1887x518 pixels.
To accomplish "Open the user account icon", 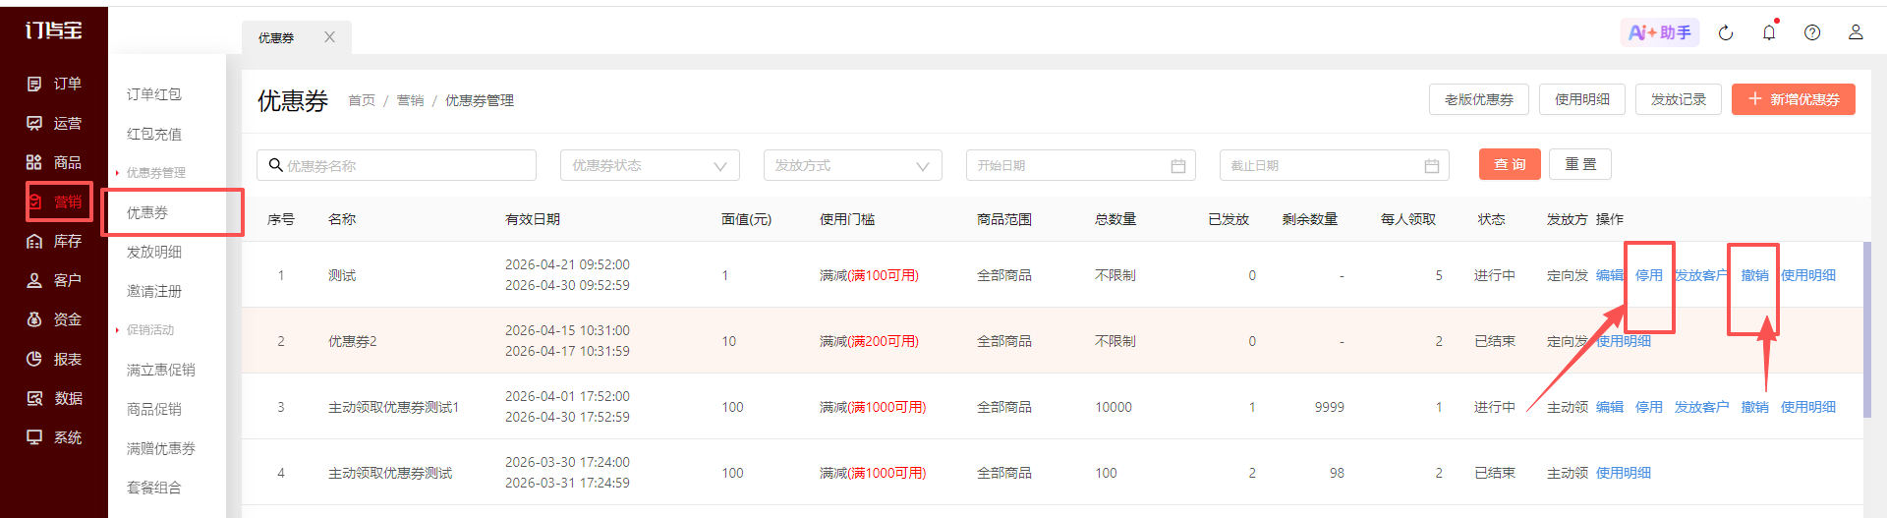I will click(x=1856, y=32).
